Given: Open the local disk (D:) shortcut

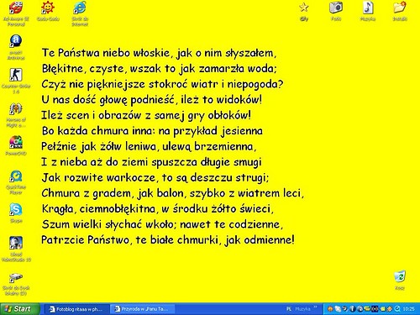Looking at the screenshot, I should (16, 283).
